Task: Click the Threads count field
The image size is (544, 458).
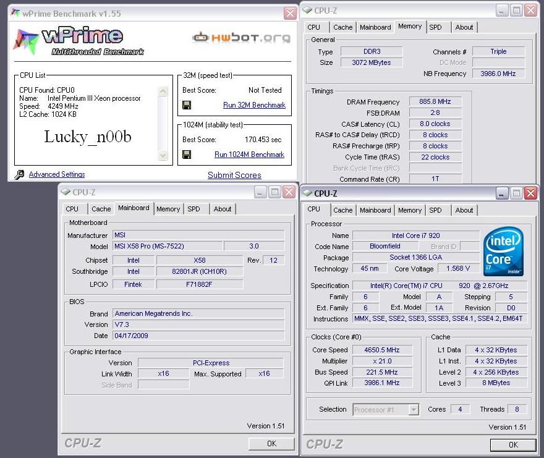Action: (x=517, y=409)
